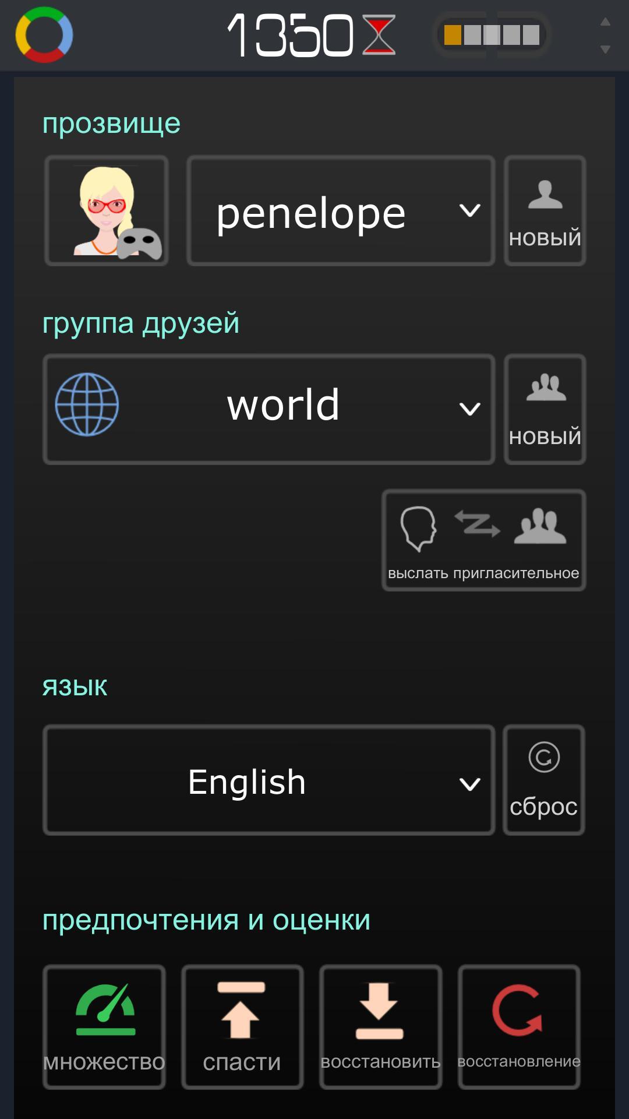
Task: Click the спасти upload arrow button
Action: (x=242, y=1027)
